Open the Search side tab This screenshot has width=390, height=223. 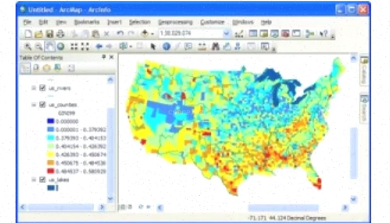[364, 109]
